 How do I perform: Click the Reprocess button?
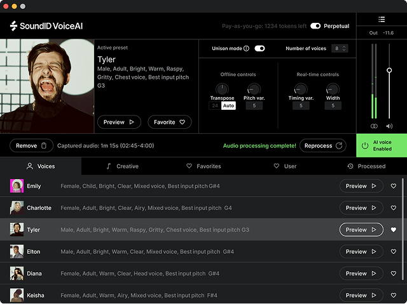(323, 145)
